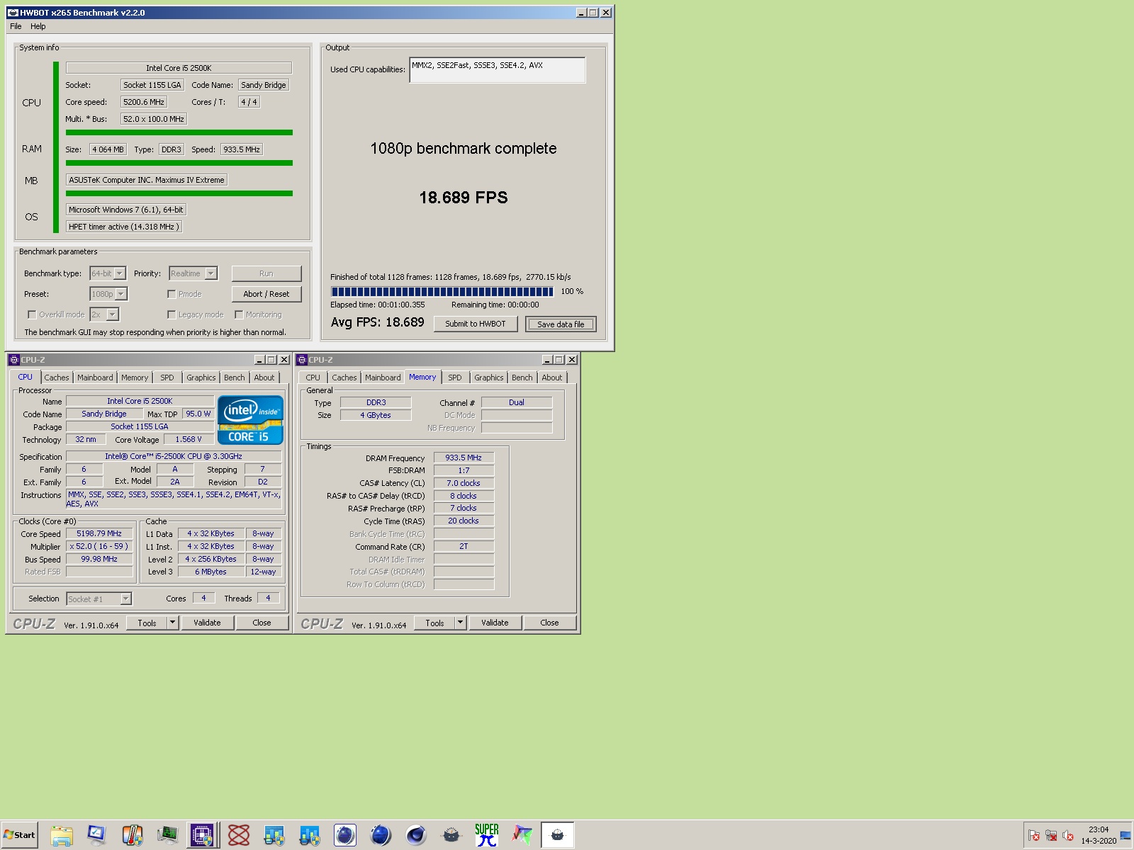Open the Help menu in HWBOT
The width and height of the screenshot is (1134, 850).
[x=38, y=26]
